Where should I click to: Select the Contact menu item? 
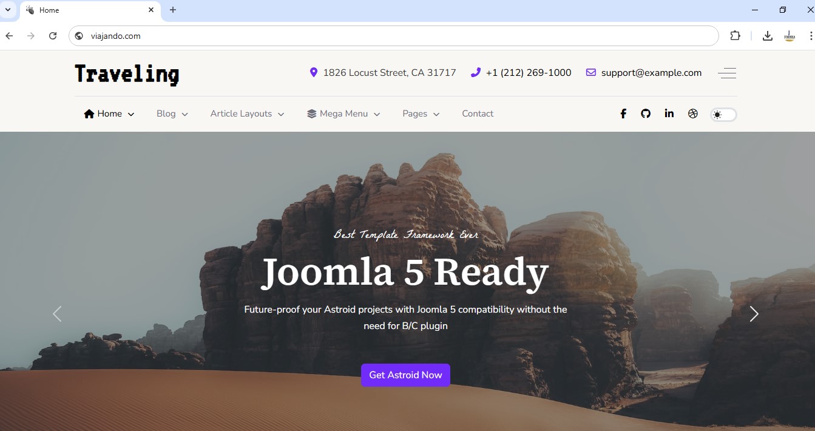point(478,114)
